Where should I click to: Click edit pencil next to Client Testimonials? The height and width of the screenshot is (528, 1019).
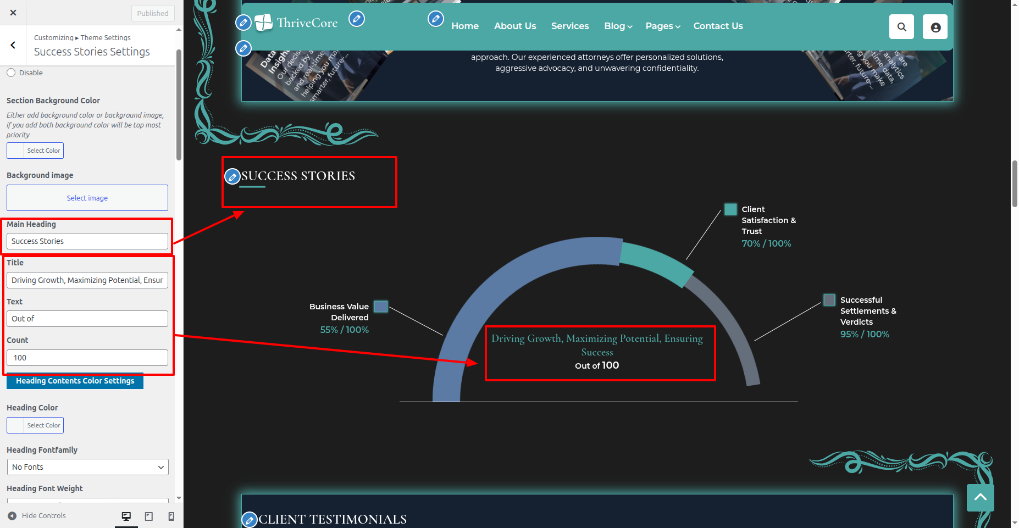point(250,520)
